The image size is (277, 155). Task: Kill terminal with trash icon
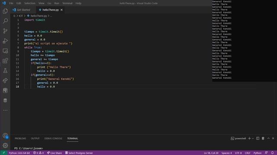pos(263,139)
